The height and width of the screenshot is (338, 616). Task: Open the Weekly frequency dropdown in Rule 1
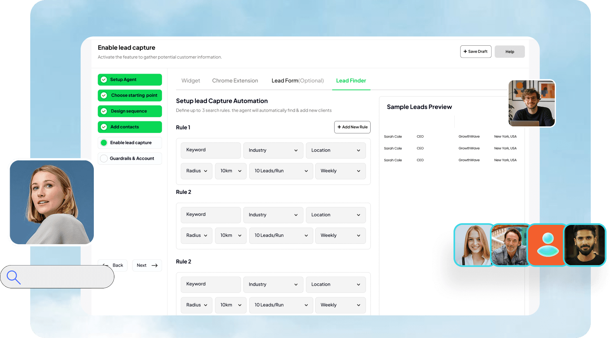(x=340, y=171)
